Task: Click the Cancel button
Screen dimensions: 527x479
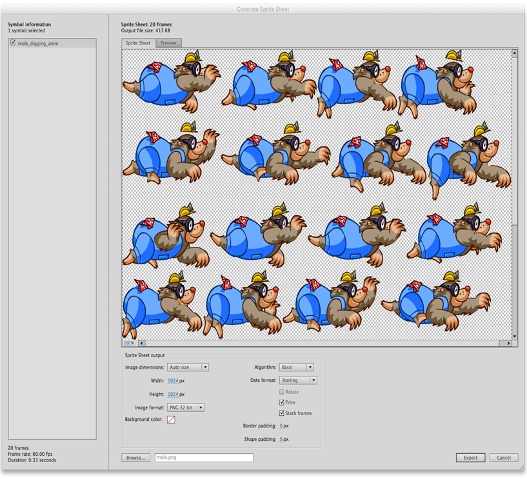Action: [x=504, y=458]
